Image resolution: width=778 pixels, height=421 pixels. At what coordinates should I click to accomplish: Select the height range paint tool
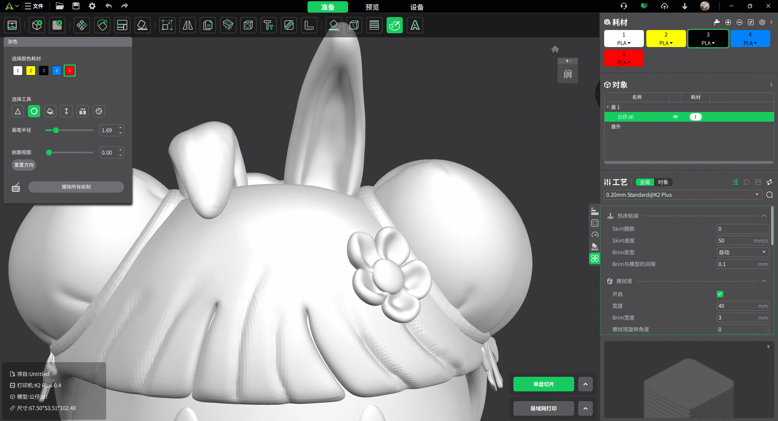[x=66, y=111]
